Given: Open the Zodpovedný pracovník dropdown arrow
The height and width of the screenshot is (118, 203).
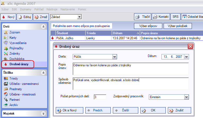Looking at the screenshot, I should (186, 97).
